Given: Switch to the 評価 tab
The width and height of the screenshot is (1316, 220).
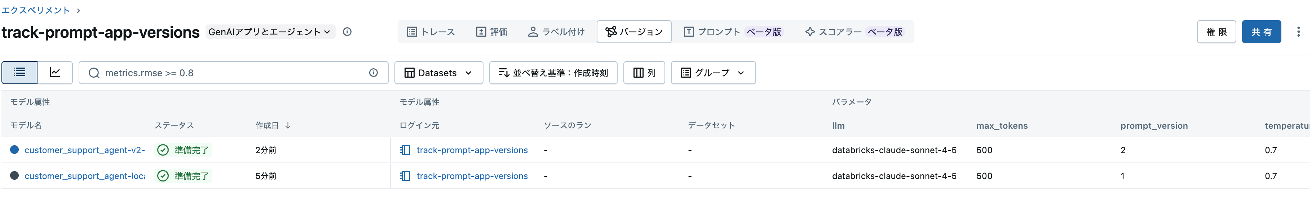Looking at the screenshot, I should point(492,32).
